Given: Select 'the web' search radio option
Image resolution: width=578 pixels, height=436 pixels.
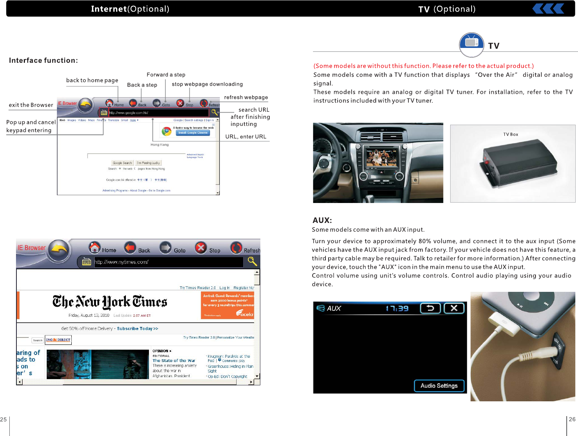Looking at the screenshot, I should pyautogui.click(x=120, y=169).
